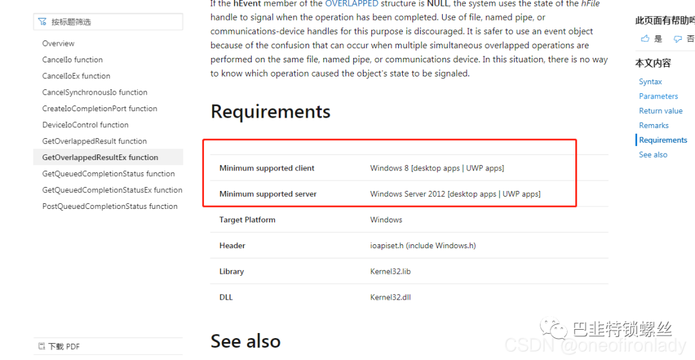
Task: Click the filter by title input field
Action: [x=108, y=22]
